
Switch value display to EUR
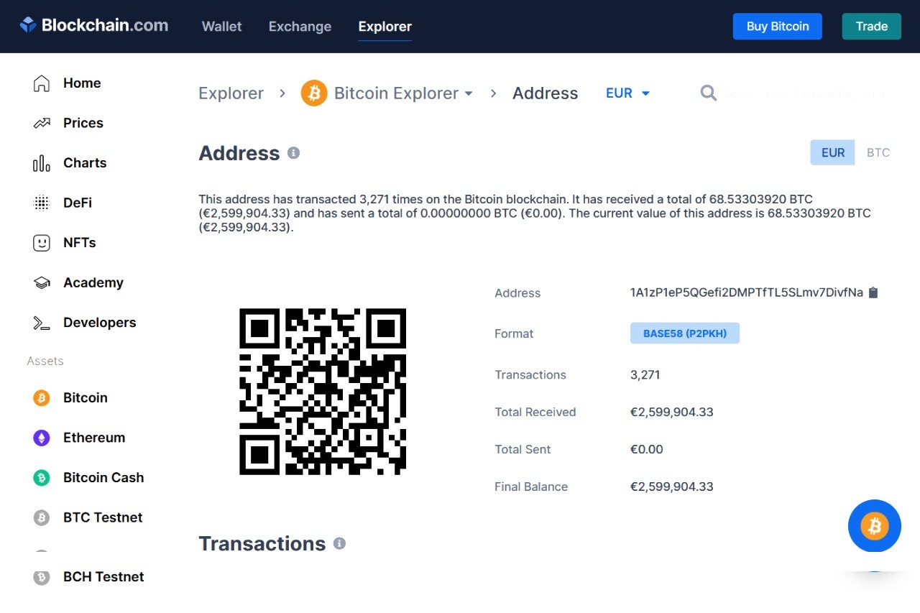pyautogui.click(x=832, y=152)
